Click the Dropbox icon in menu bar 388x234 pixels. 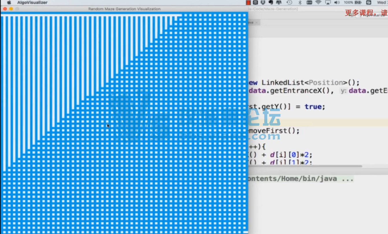263,3
